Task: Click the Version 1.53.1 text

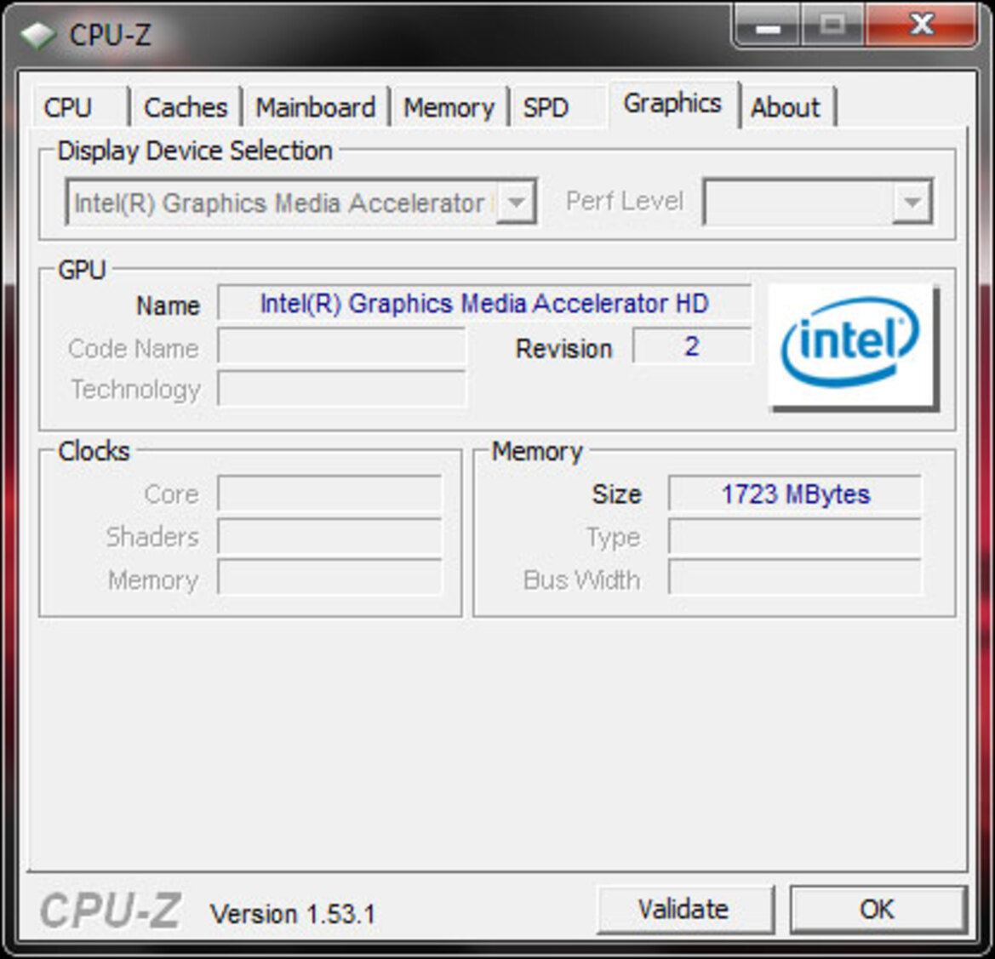Action: point(293,914)
